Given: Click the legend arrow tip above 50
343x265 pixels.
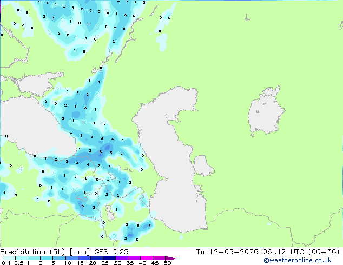Looking at the screenshot, I should [x=171, y=258].
